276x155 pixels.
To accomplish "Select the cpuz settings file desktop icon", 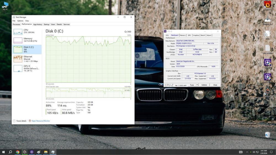I will coord(267,35).
